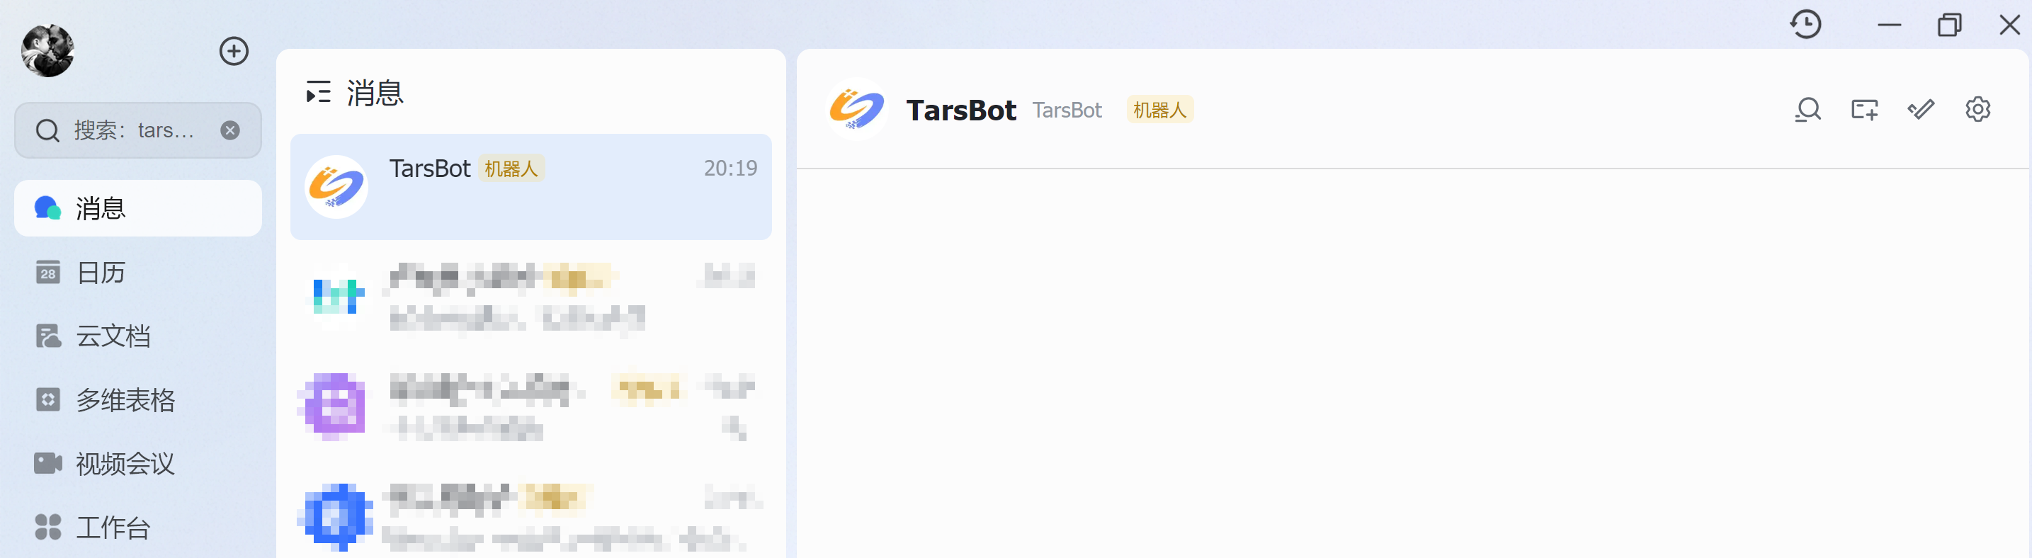Open the 日历 calendar tab
Screen dimensions: 2032x558
(100, 273)
